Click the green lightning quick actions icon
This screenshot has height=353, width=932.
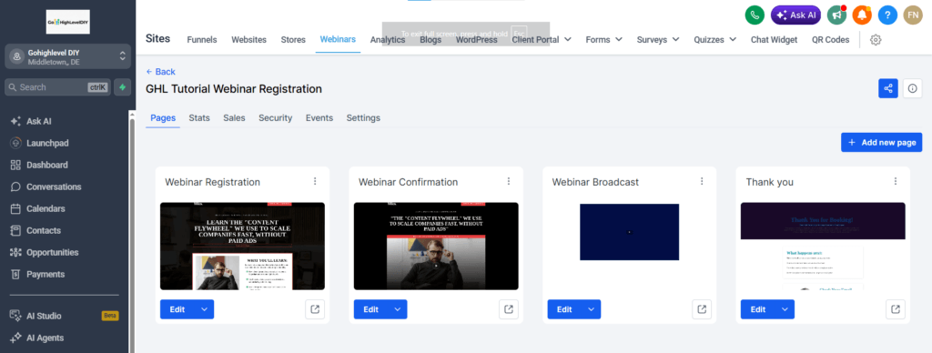click(x=123, y=86)
